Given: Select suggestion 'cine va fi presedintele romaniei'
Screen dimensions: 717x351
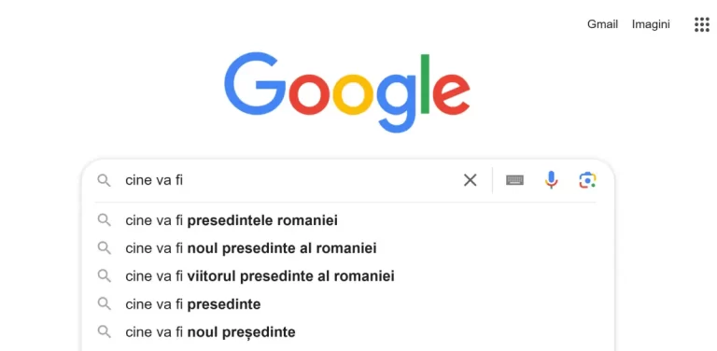Looking at the screenshot, I should (347, 220).
